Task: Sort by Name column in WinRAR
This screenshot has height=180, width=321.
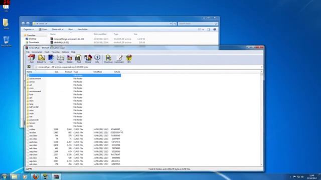Action: click(x=30, y=72)
